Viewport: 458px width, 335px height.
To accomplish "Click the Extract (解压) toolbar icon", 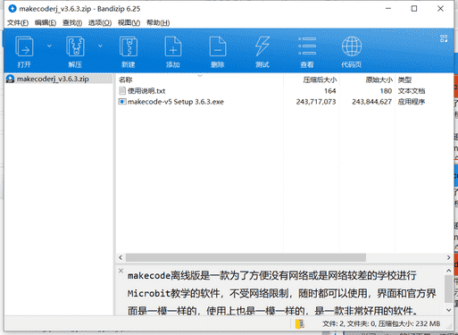I will coord(75,46).
